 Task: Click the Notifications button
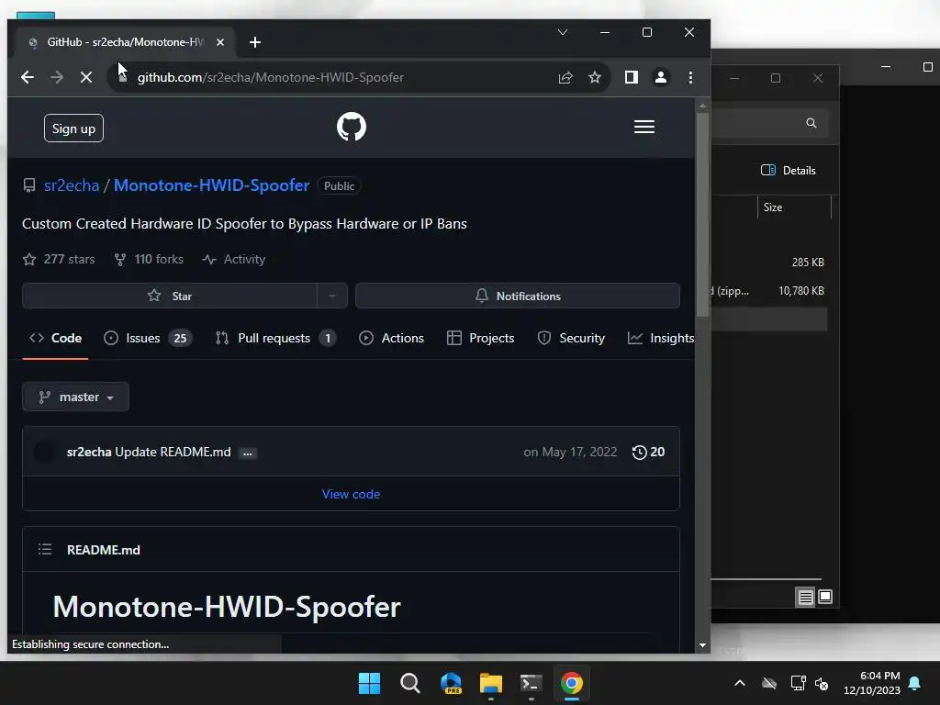[x=518, y=297]
